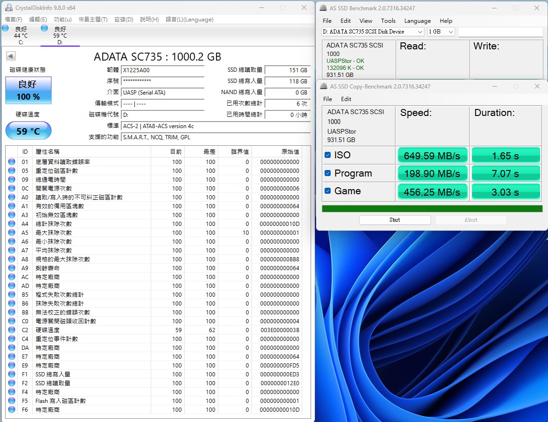Click the text field in AS SSD Benchmark

click(500, 32)
